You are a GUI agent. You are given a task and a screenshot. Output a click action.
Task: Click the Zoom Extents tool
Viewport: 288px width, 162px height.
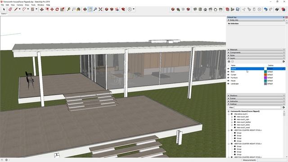click(x=100, y=9)
